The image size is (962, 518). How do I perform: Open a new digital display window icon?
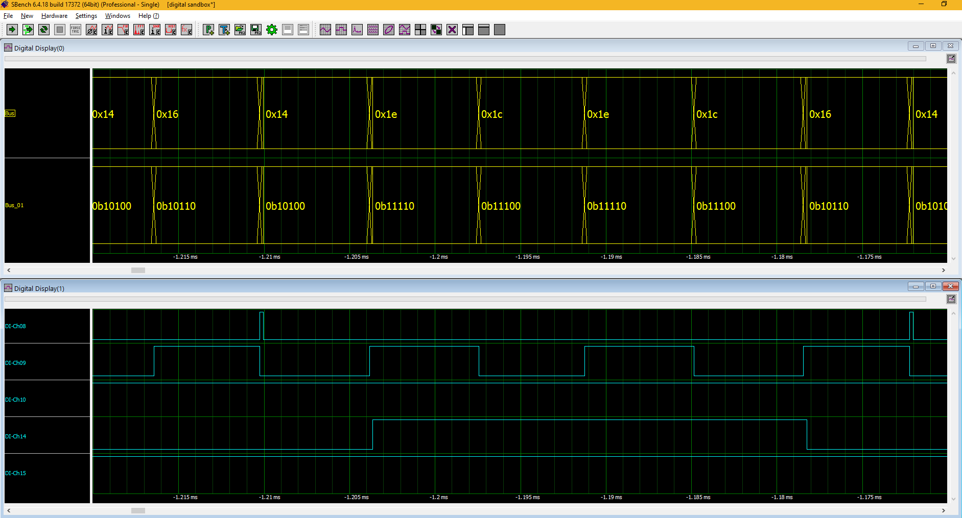(341, 30)
